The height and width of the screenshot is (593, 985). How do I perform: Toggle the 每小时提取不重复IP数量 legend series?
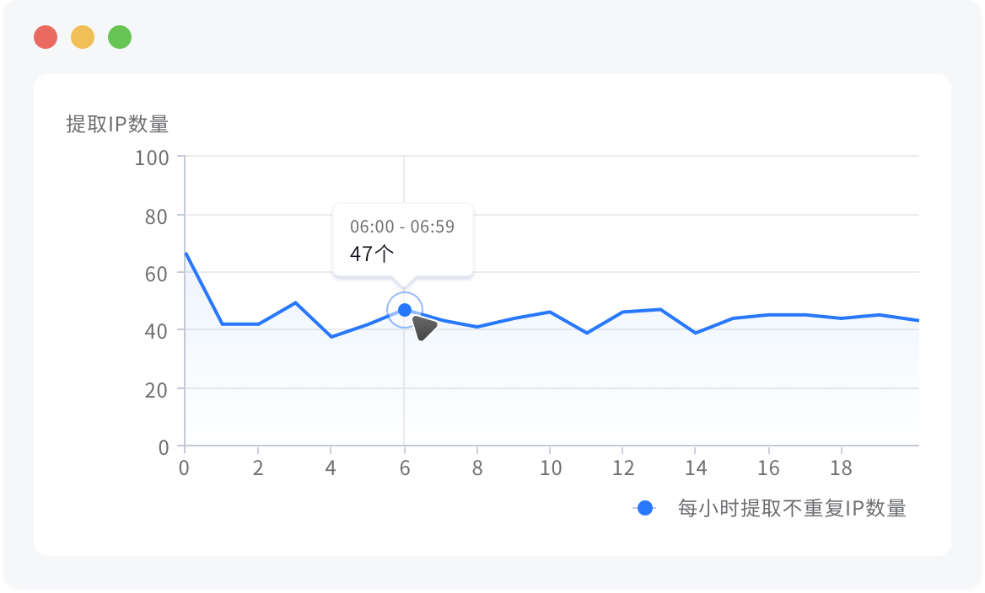(791, 508)
